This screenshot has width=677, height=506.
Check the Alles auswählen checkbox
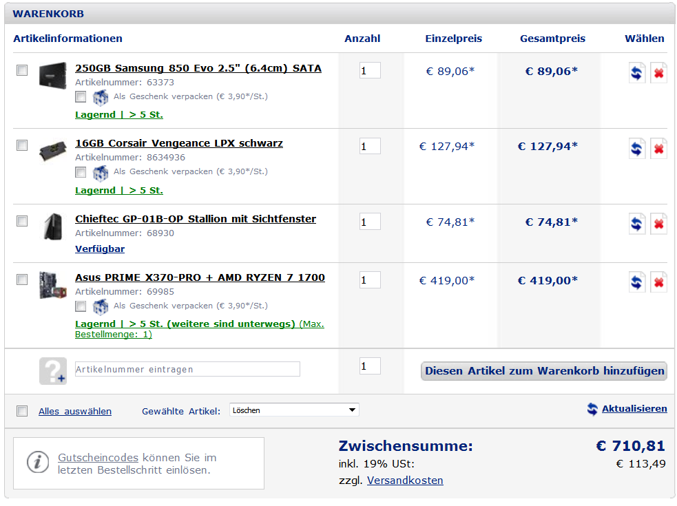point(22,410)
